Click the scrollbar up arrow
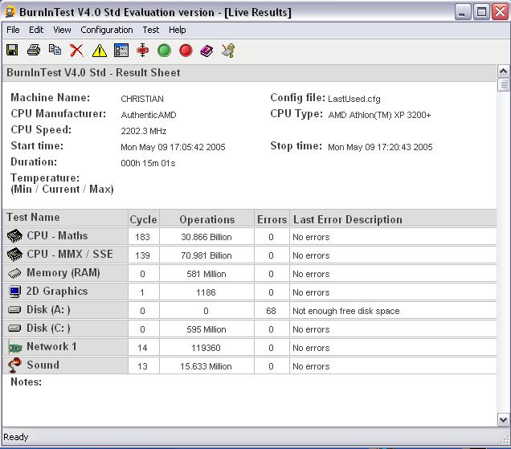Image resolution: width=511 pixels, height=449 pixels. (503, 71)
